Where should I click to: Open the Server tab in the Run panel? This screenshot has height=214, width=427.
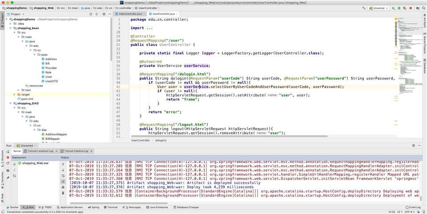coord(17,151)
